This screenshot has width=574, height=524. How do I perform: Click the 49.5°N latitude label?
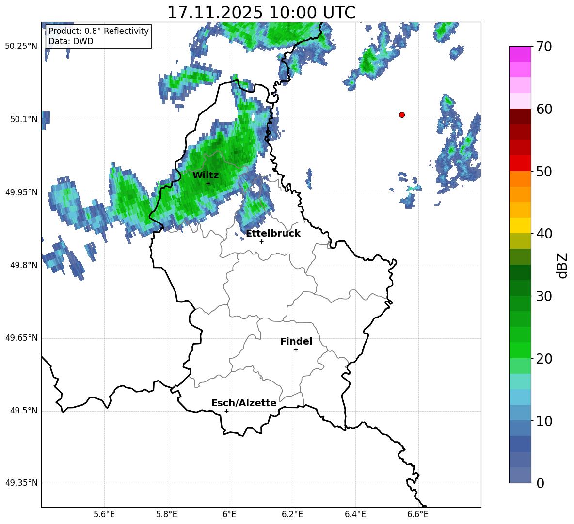pos(24,411)
